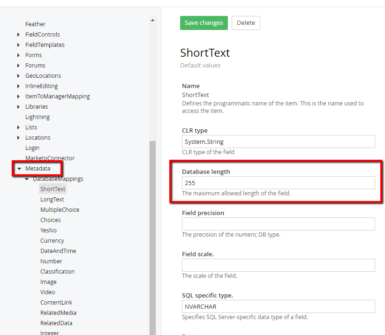Select DateAndTime mapping item
Image resolution: width=385 pixels, height=335 pixels.
click(58, 251)
